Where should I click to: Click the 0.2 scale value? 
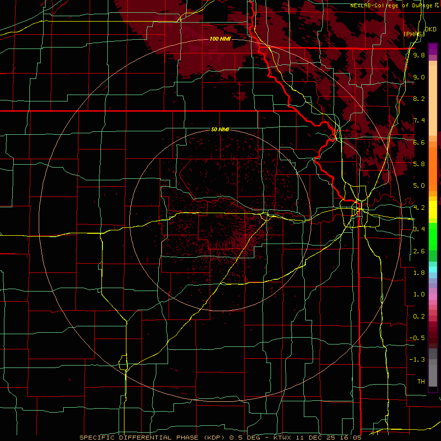click(419, 316)
